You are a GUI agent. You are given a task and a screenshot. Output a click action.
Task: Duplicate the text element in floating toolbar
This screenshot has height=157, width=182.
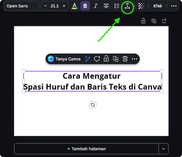[x=116, y=59]
